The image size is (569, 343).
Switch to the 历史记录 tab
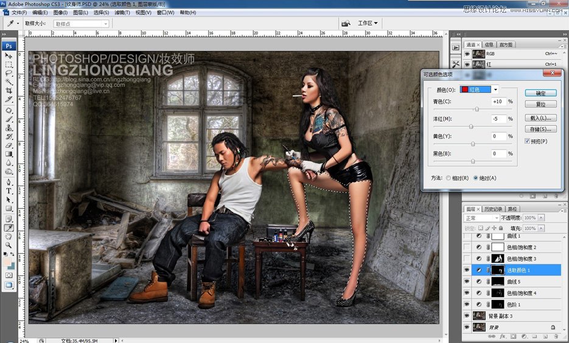[493, 209]
